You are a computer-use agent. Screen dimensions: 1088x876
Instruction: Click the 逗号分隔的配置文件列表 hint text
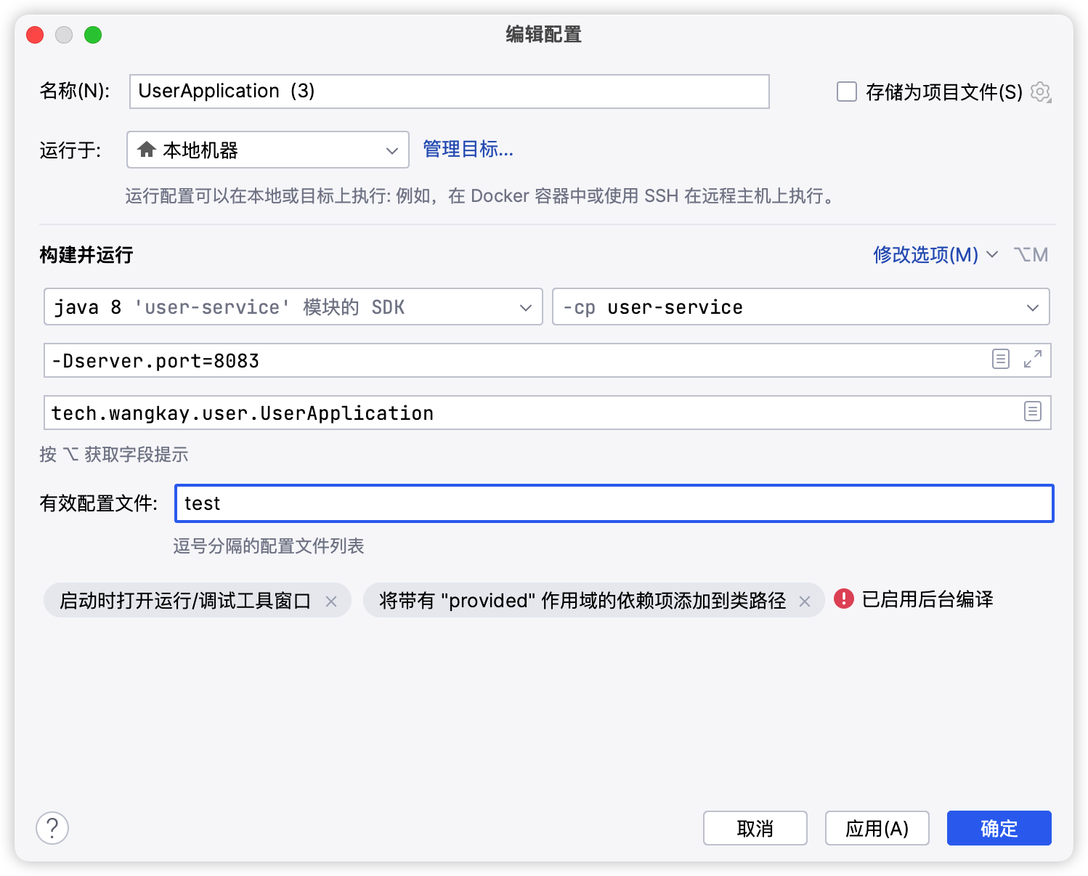click(269, 546)
